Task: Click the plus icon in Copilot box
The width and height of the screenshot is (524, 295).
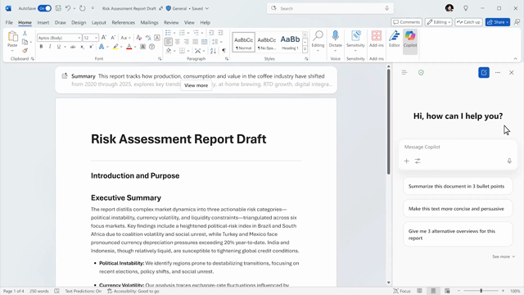Action: (406, 161)
